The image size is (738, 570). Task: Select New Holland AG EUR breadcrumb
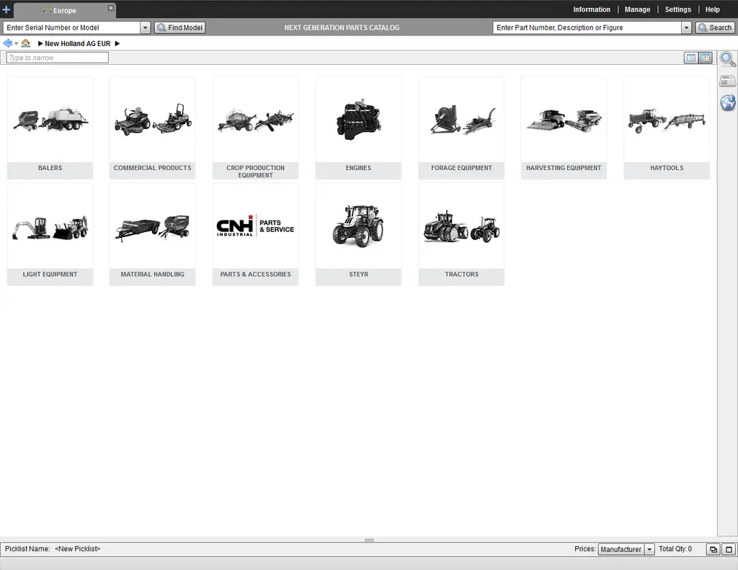point(78,44)
